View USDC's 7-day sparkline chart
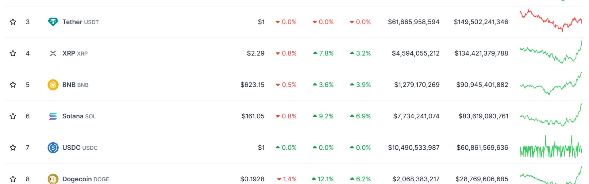The width and height of the screenshot is (589, 184). coord(551,147)
